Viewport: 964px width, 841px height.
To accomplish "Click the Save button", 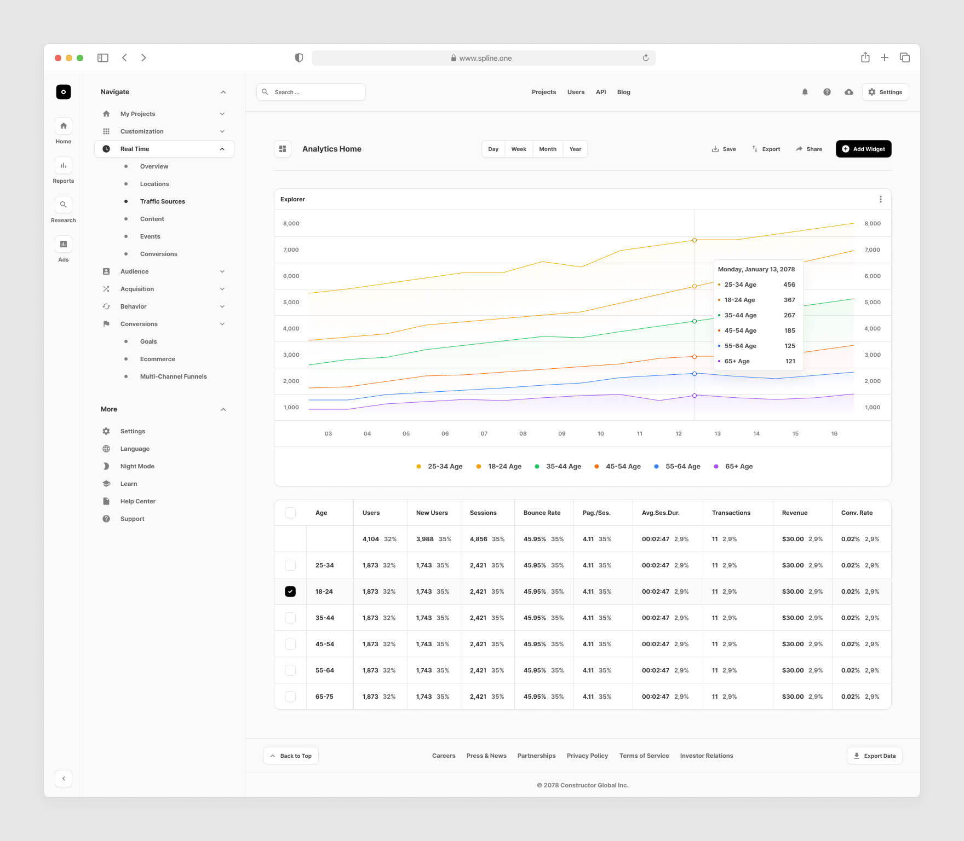I will [x=724, y=149].
